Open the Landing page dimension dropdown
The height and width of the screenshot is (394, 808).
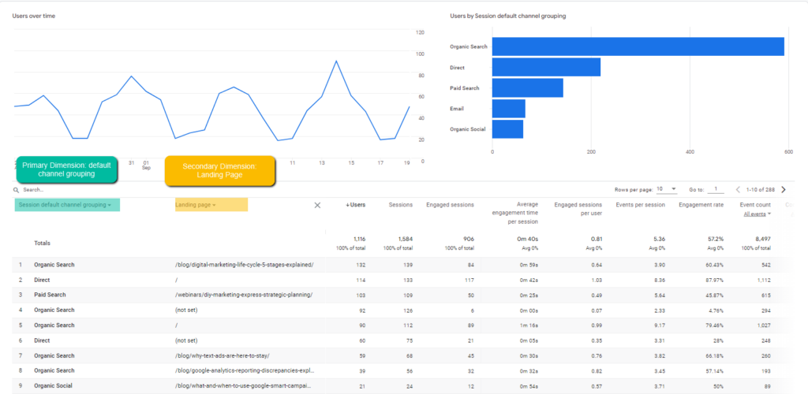(x=211, y=205)
